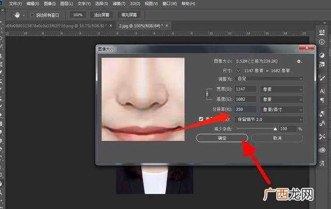Click the 宽度(D) input field showing 1147
This screenshot has height=209, width=331.
pos(246,89)
